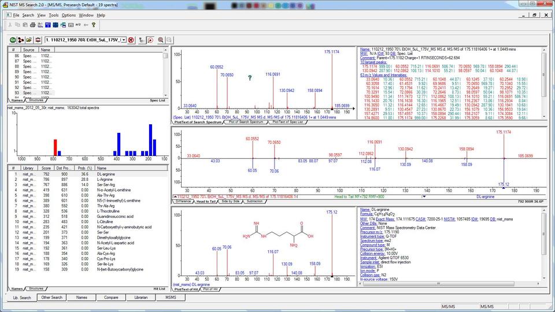Click the yellow Help question mark icon
This screenshot has height=312, width=555.
point(93,25)
